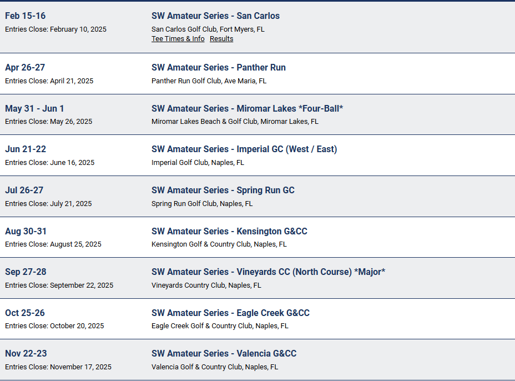
Task: View Results for the San Carlos tournament
Action: (221, 38)
